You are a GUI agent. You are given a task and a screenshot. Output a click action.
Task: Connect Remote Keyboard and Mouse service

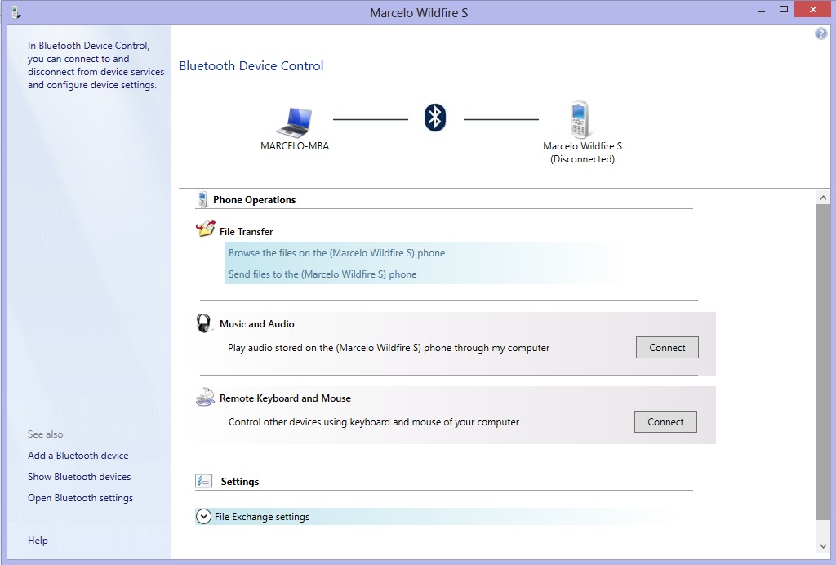point(665,421)
